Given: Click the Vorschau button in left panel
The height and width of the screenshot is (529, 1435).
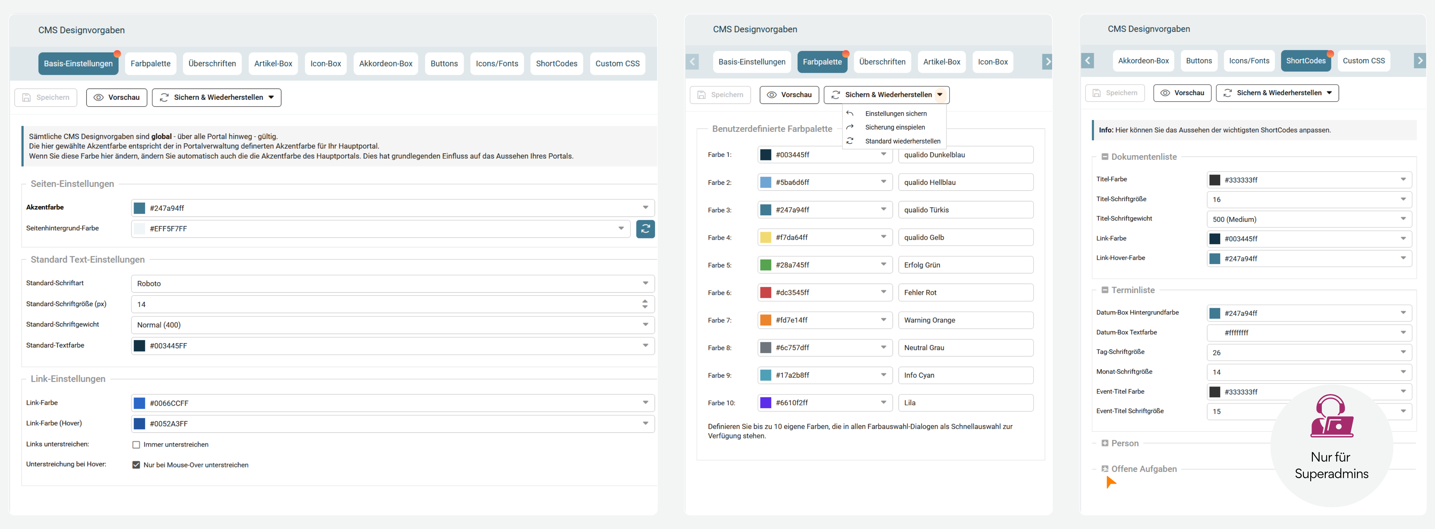Looking at the screenshot, I should click(x=116, y=97).
